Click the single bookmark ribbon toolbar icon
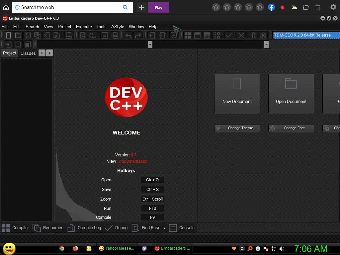Screen dimensions: 340x255 pos(18,45)
